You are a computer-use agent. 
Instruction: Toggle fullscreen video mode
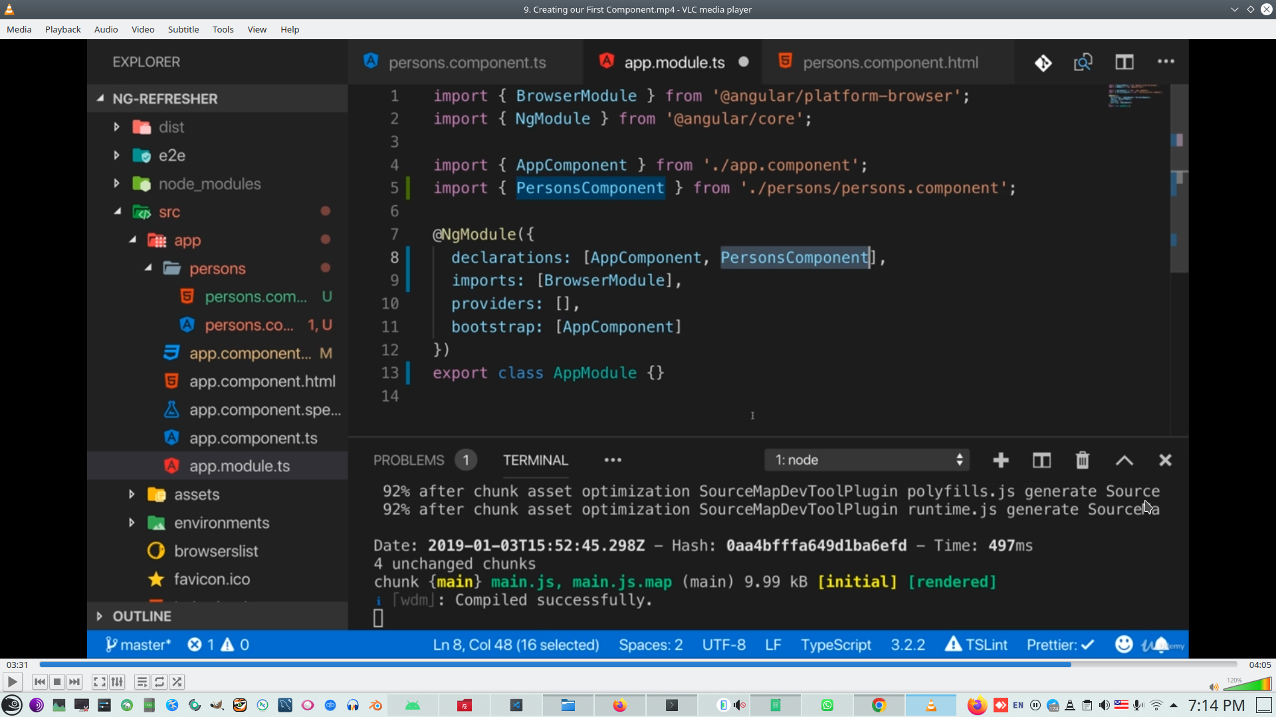coord(99,682)
